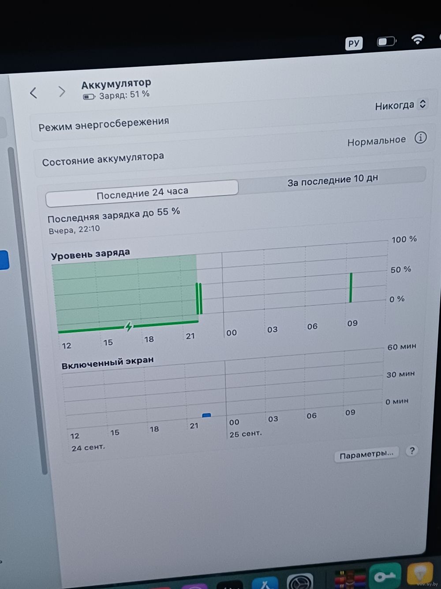Click the question mark help button
Image resolution: width=441 pixels, height=589 pixels.
(411, 451)
